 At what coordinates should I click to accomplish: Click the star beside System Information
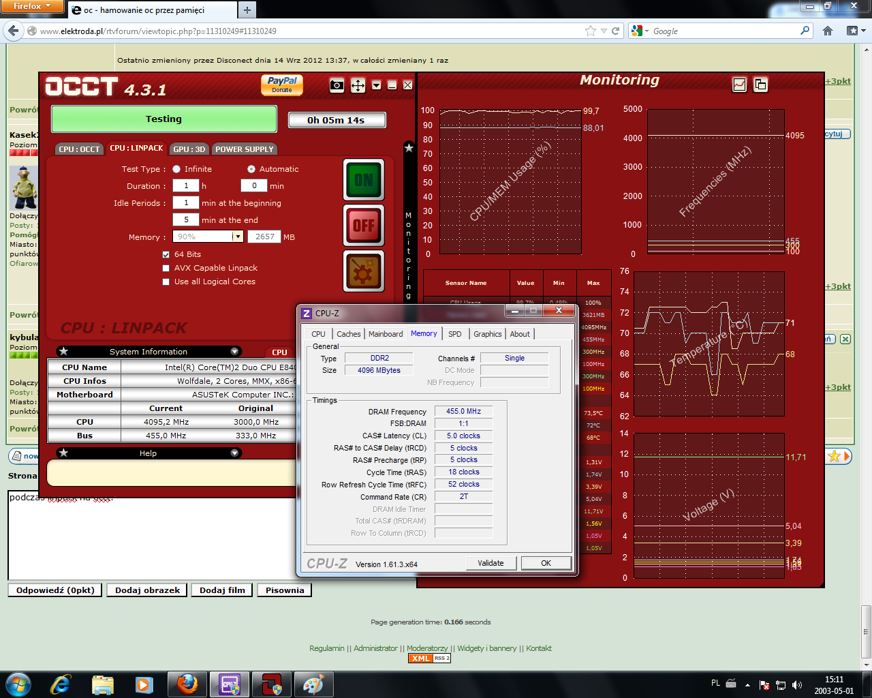(x=63, y=352)
